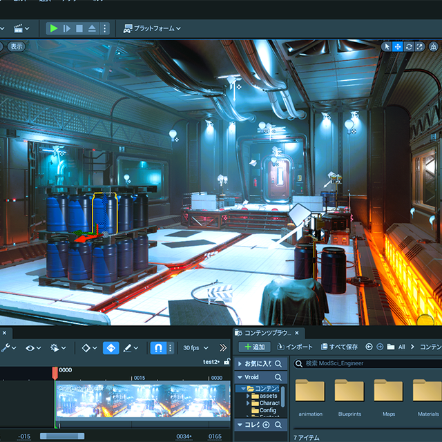This screenshot has width=442, height=442.
Task: Close the Content Browser tab
Action: (297, 333)
